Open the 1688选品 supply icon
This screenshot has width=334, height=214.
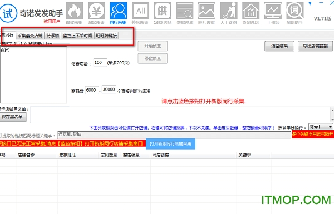pos(163,13)
